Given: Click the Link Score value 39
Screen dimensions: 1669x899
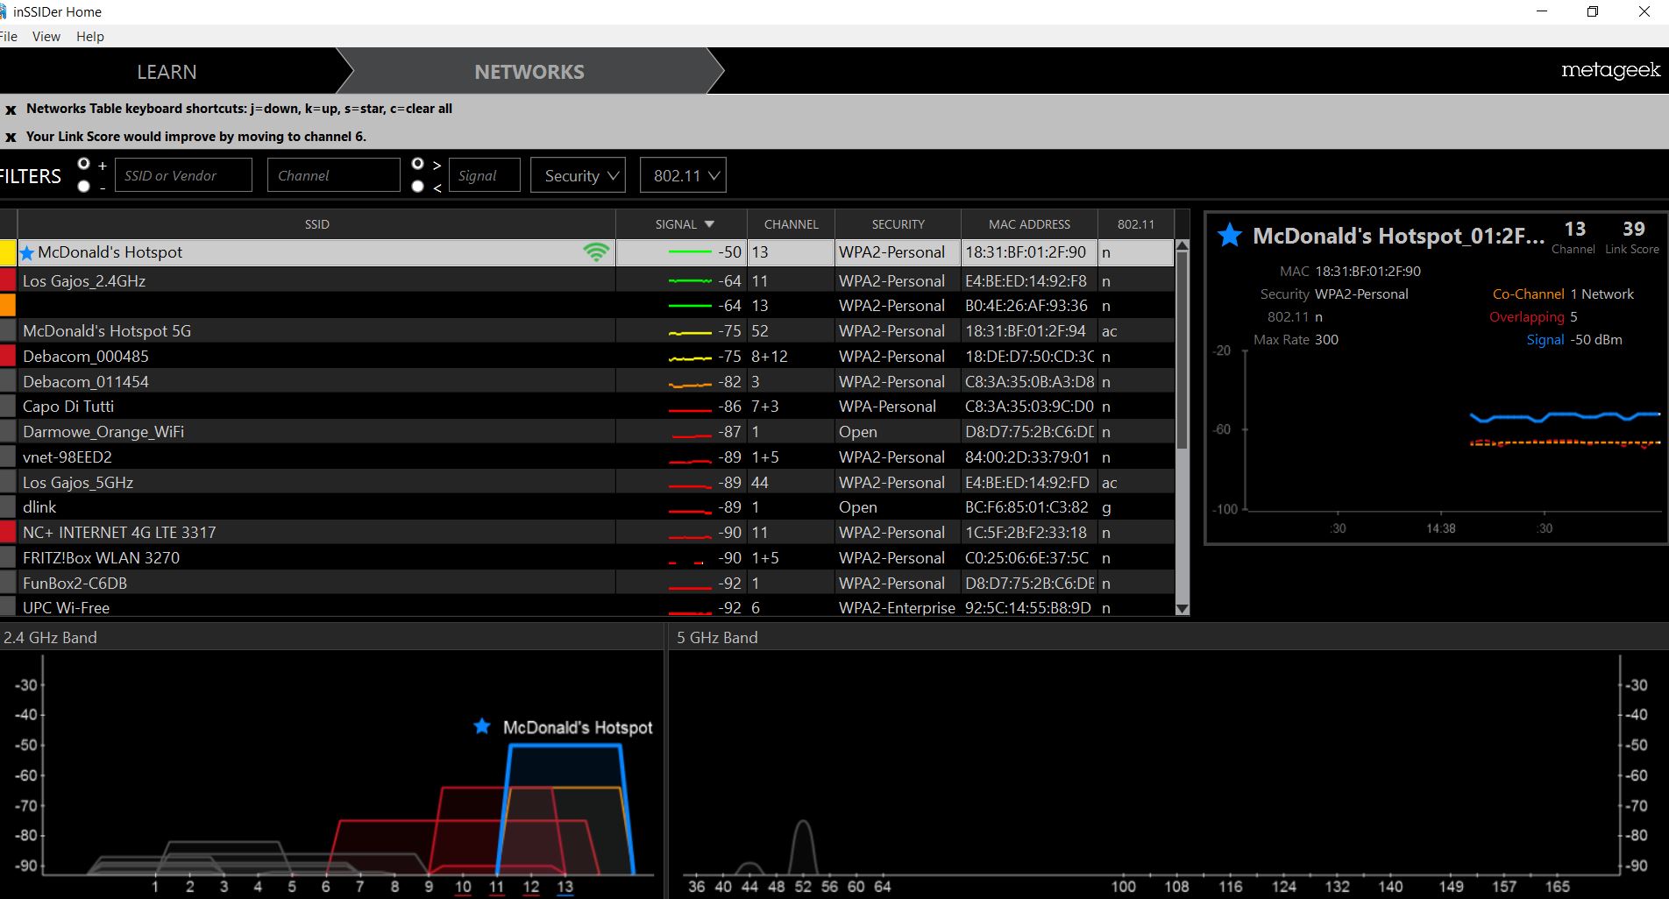Looking at the screenshot, I should (x=1633, y=229).
